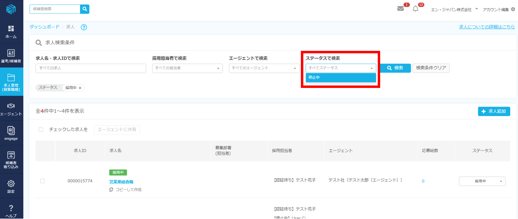This screenshot has width=518, height=219.
Task: Select 停止中 from the status options
Action: point(341,77)
